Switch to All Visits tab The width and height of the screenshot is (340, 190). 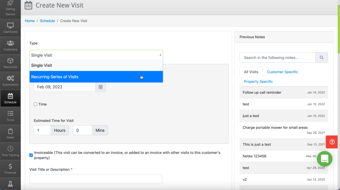[x=251, y=72]
